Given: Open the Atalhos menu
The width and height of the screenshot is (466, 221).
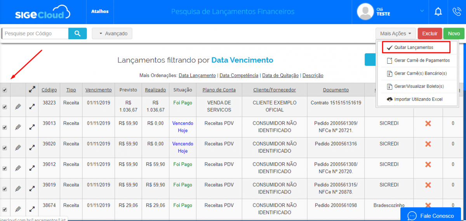Looking at the screenshot, I should pyautogui.click(x=100, y=11).
